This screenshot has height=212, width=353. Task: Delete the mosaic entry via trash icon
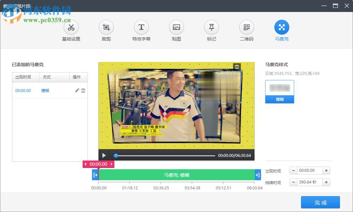click(84, 91)
